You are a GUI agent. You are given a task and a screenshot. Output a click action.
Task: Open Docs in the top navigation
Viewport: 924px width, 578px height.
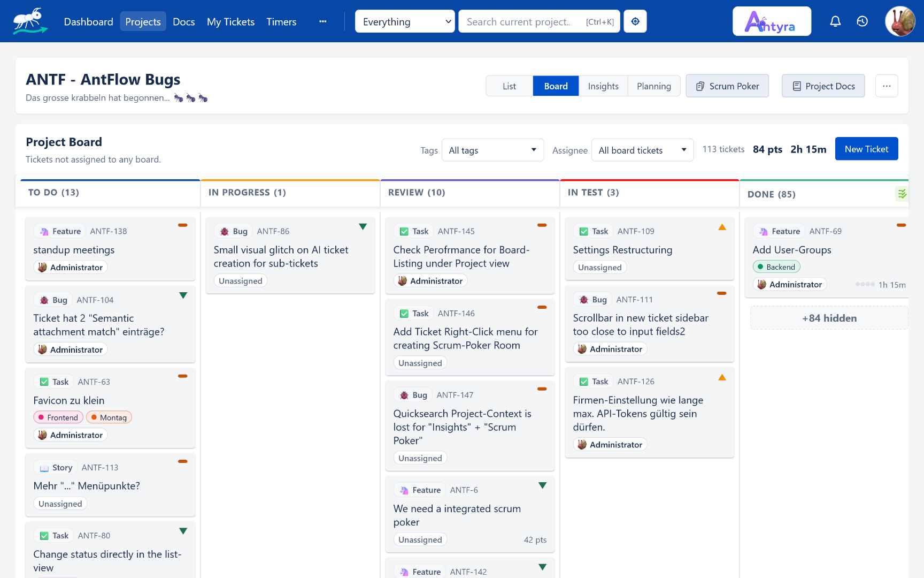tap(184, 22)
